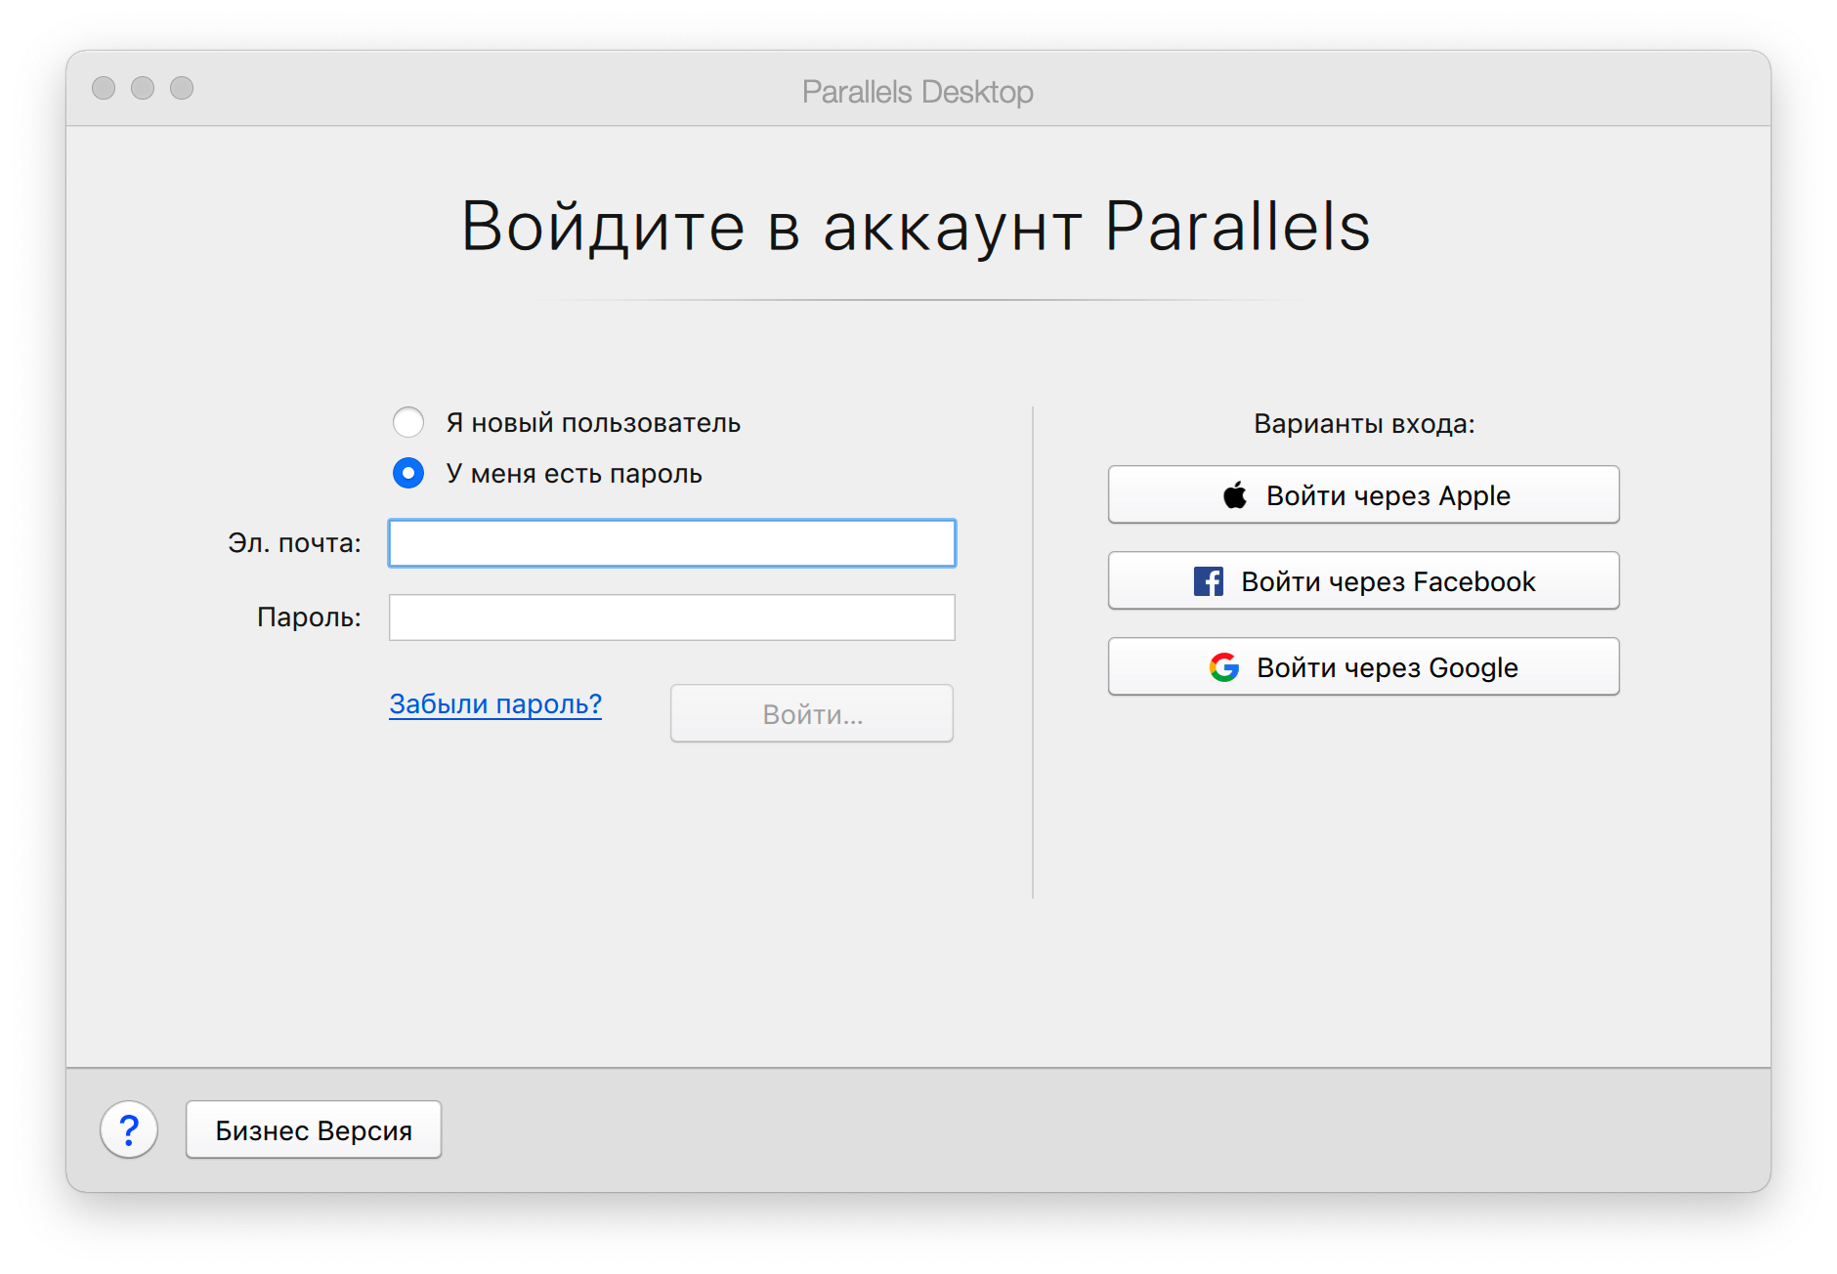Click the Apple logo icon
This screenshot has width=1837, height=1274.
pos(1235,495)
